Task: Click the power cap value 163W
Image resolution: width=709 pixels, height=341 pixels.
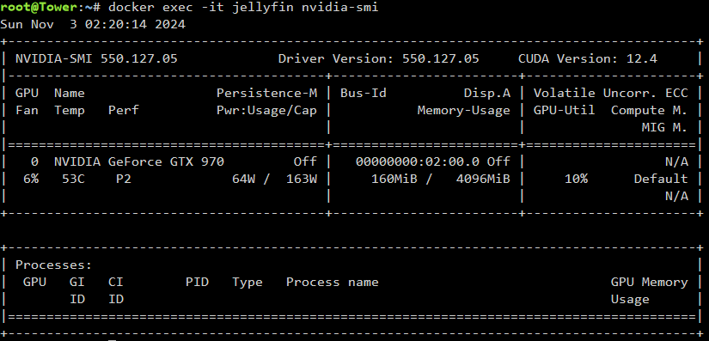Action: 302,179
